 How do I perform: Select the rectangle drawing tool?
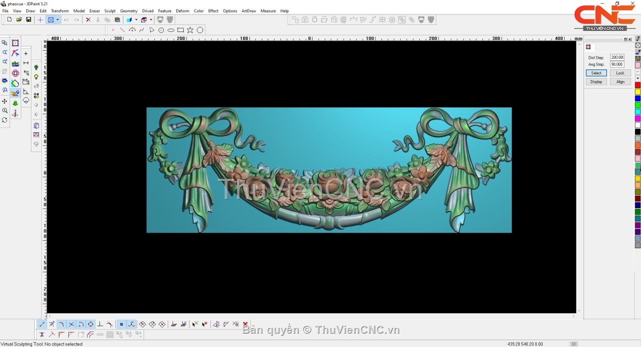pos(181,30)
